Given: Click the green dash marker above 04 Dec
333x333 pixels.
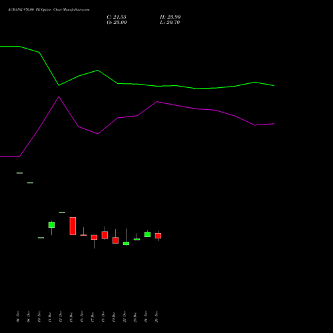Looking at the screenshot, I should 19,173.
